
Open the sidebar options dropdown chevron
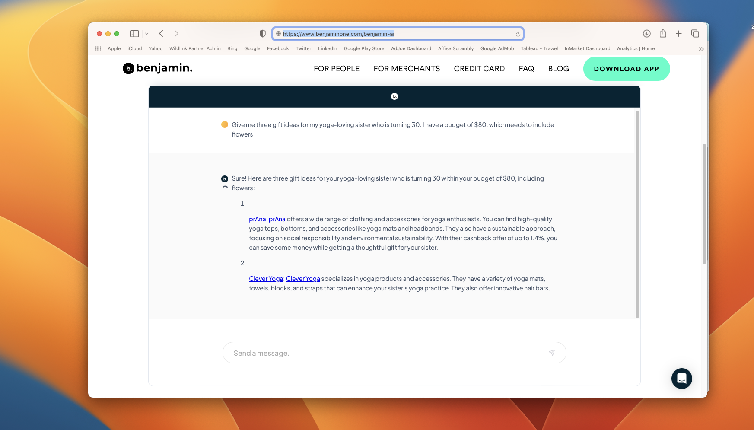point(147,34)
